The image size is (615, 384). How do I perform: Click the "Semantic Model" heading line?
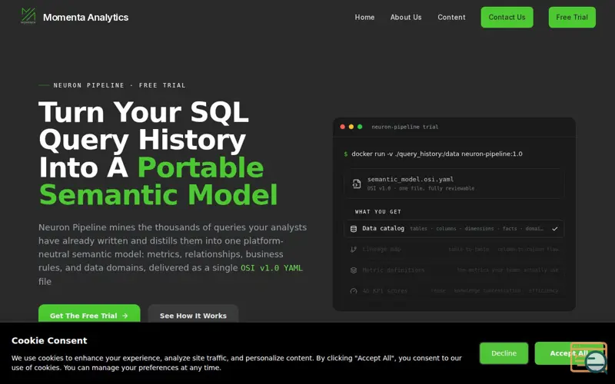pos(158,195)
